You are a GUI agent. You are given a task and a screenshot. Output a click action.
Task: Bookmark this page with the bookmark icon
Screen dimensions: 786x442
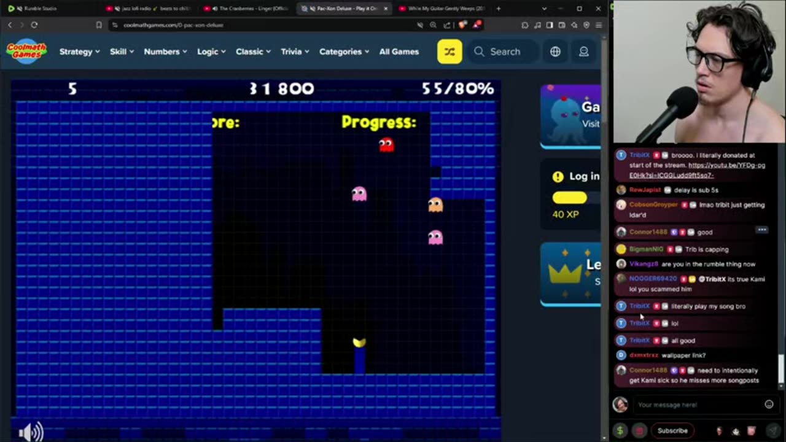pos(99,25)
